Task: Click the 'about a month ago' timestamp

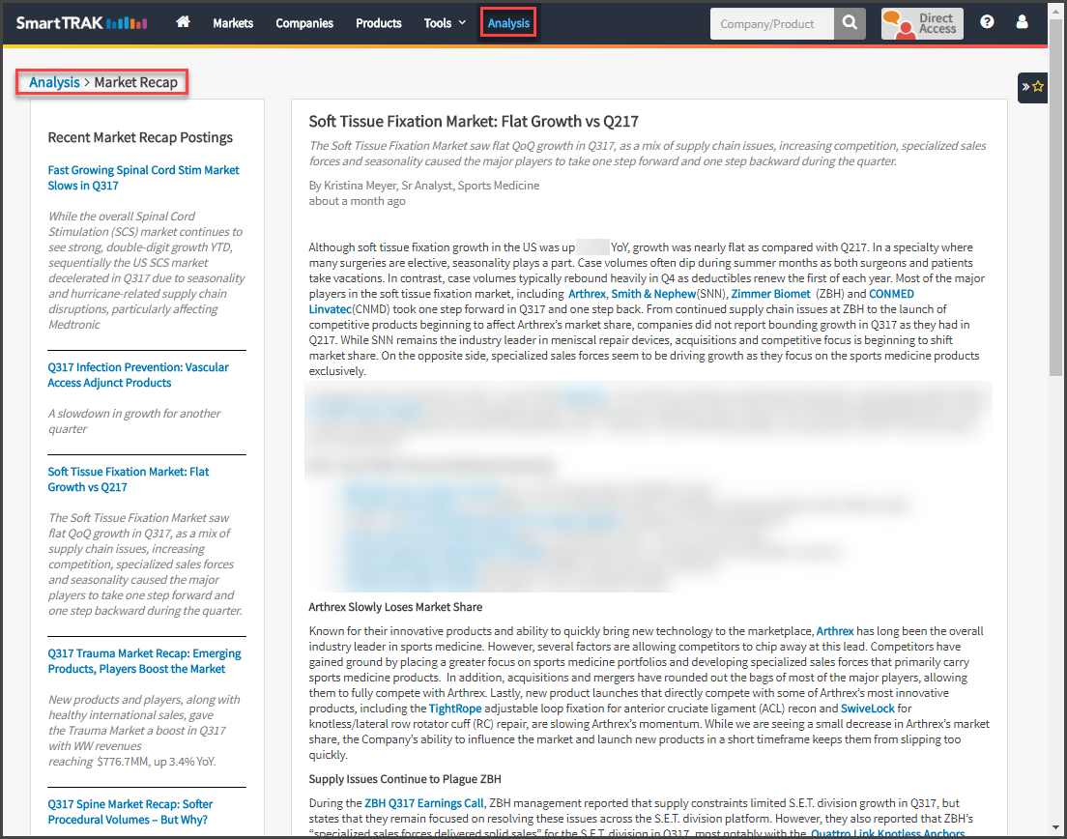Action: [358, 201]
